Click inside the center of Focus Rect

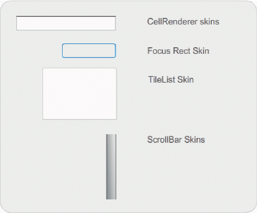89,51
